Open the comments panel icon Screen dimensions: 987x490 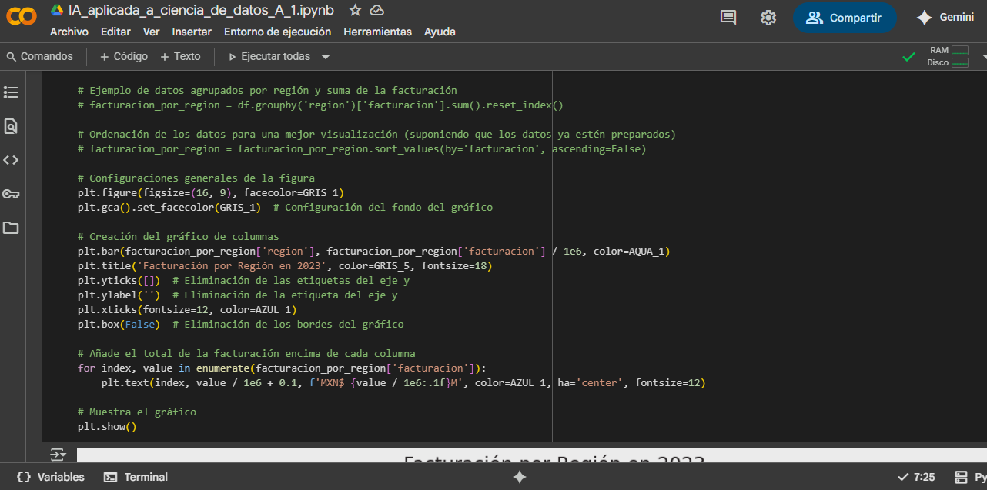[728, 18]
